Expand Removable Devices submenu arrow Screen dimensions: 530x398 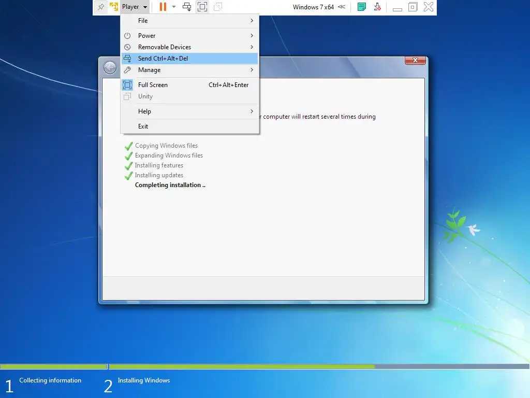(252, 47)
